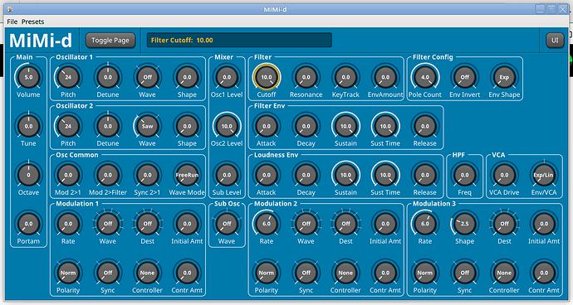The height and width of the screenshot is (305, 573).
Task: Click the Filter KeyTrack knob
Action: 345,77
